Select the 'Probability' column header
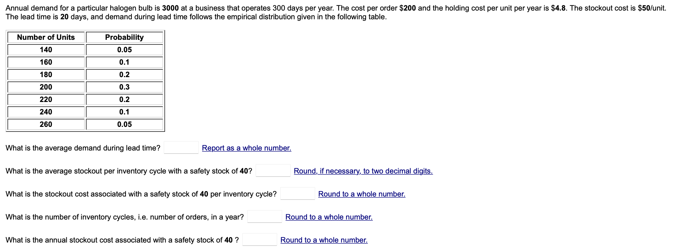The image size is (677, 250). 124,37
